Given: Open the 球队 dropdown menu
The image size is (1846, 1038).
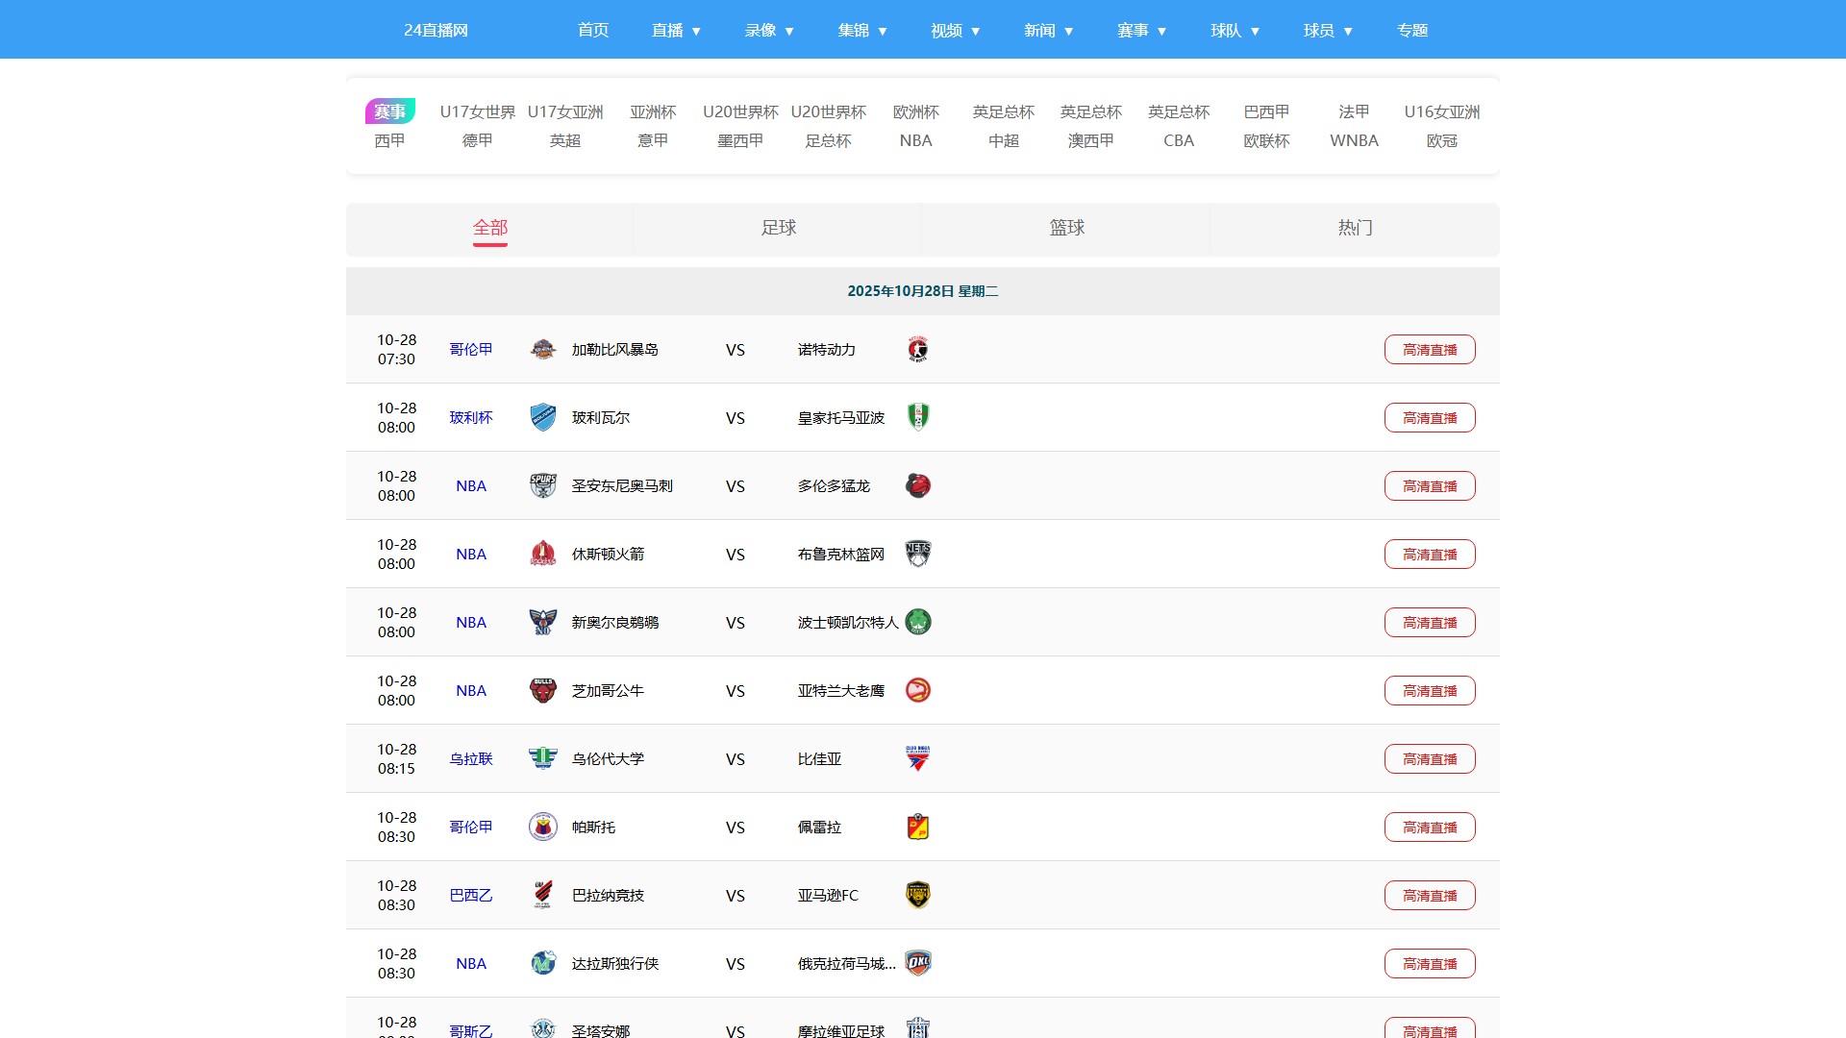Looking at the screenshot, I should (x=1235, y=30).
